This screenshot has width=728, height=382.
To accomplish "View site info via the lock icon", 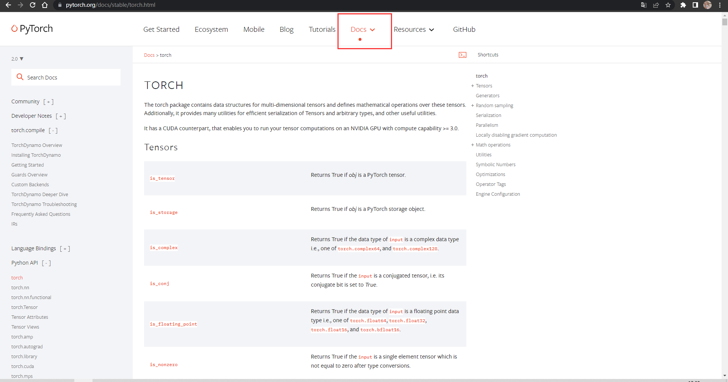I will [x=60, y=5].
